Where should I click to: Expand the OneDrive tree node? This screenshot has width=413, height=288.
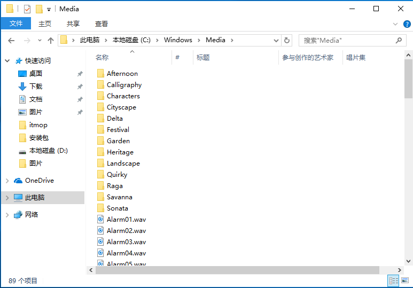tap(7, 181)
